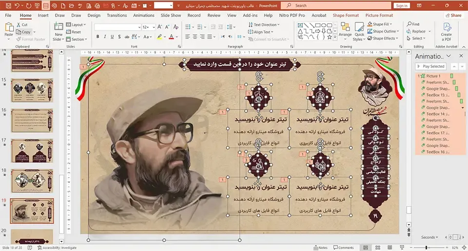Toggle the Notes pane in status bar
The height and width of the screenshot is (251, 468).
click(320, 248)
